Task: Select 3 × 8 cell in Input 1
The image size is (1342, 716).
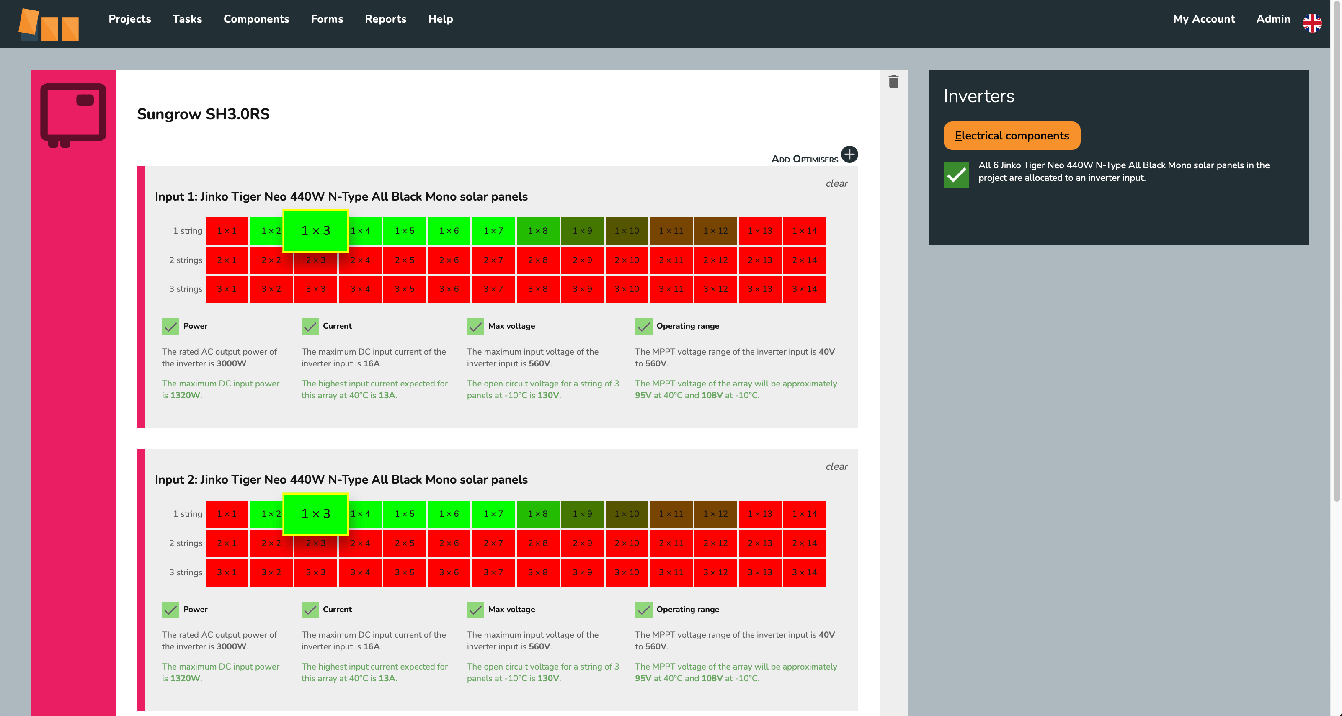Action: click(x=538, y=289)
